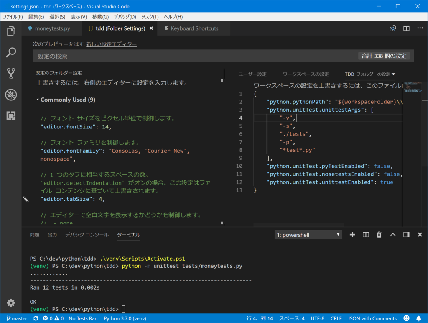428x323 pixels.
Task: Open the Extensions view
Action: [x=11, y=116]
